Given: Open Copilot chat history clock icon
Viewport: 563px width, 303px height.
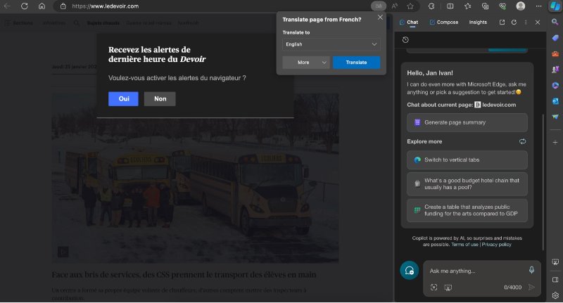Looking at the screenshot, I should 405,40.
